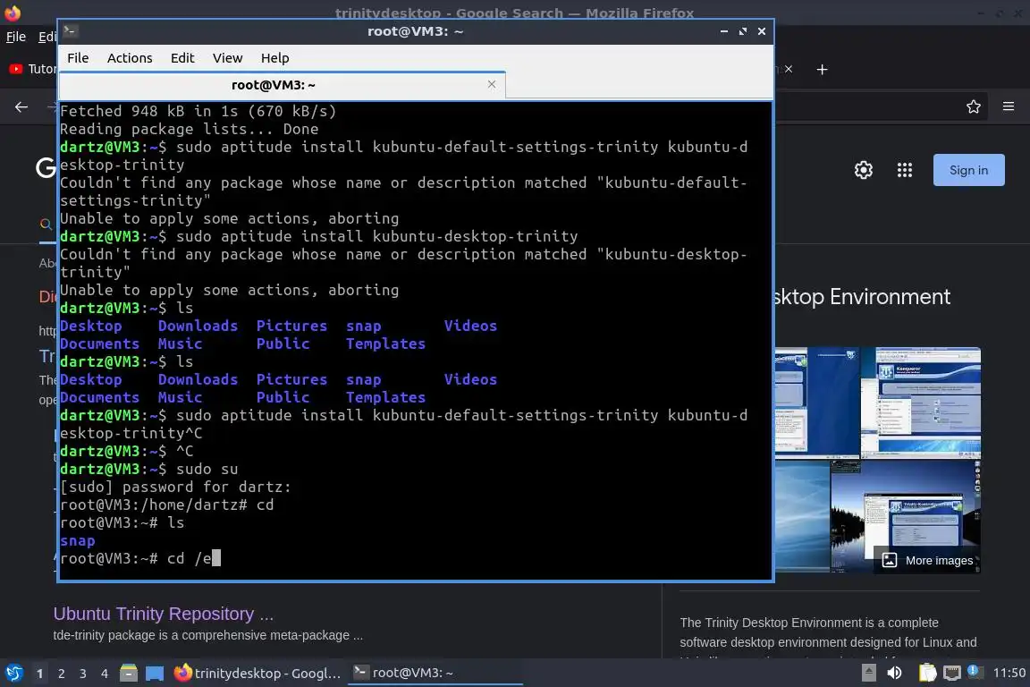Viewport: 1030px width, 687px height.
Task: Switch to virtual desktop 4
Action: click(x=105, y=674)
